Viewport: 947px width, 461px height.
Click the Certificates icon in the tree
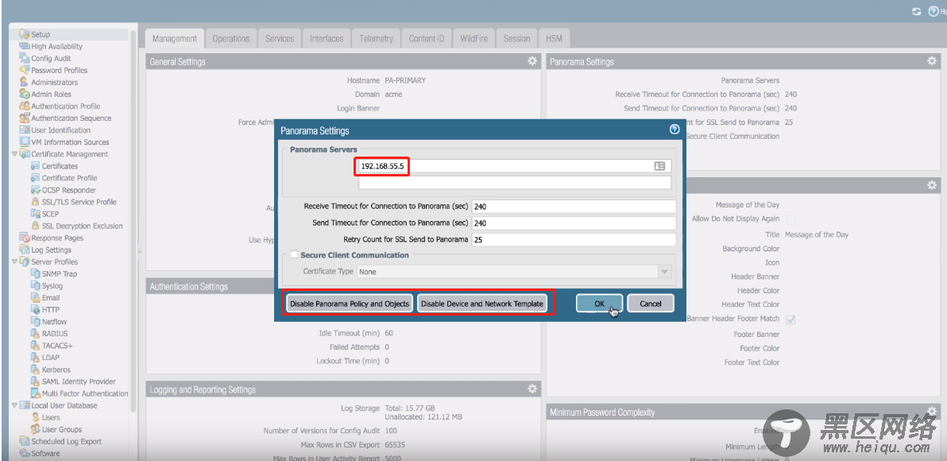coord(36,166)
